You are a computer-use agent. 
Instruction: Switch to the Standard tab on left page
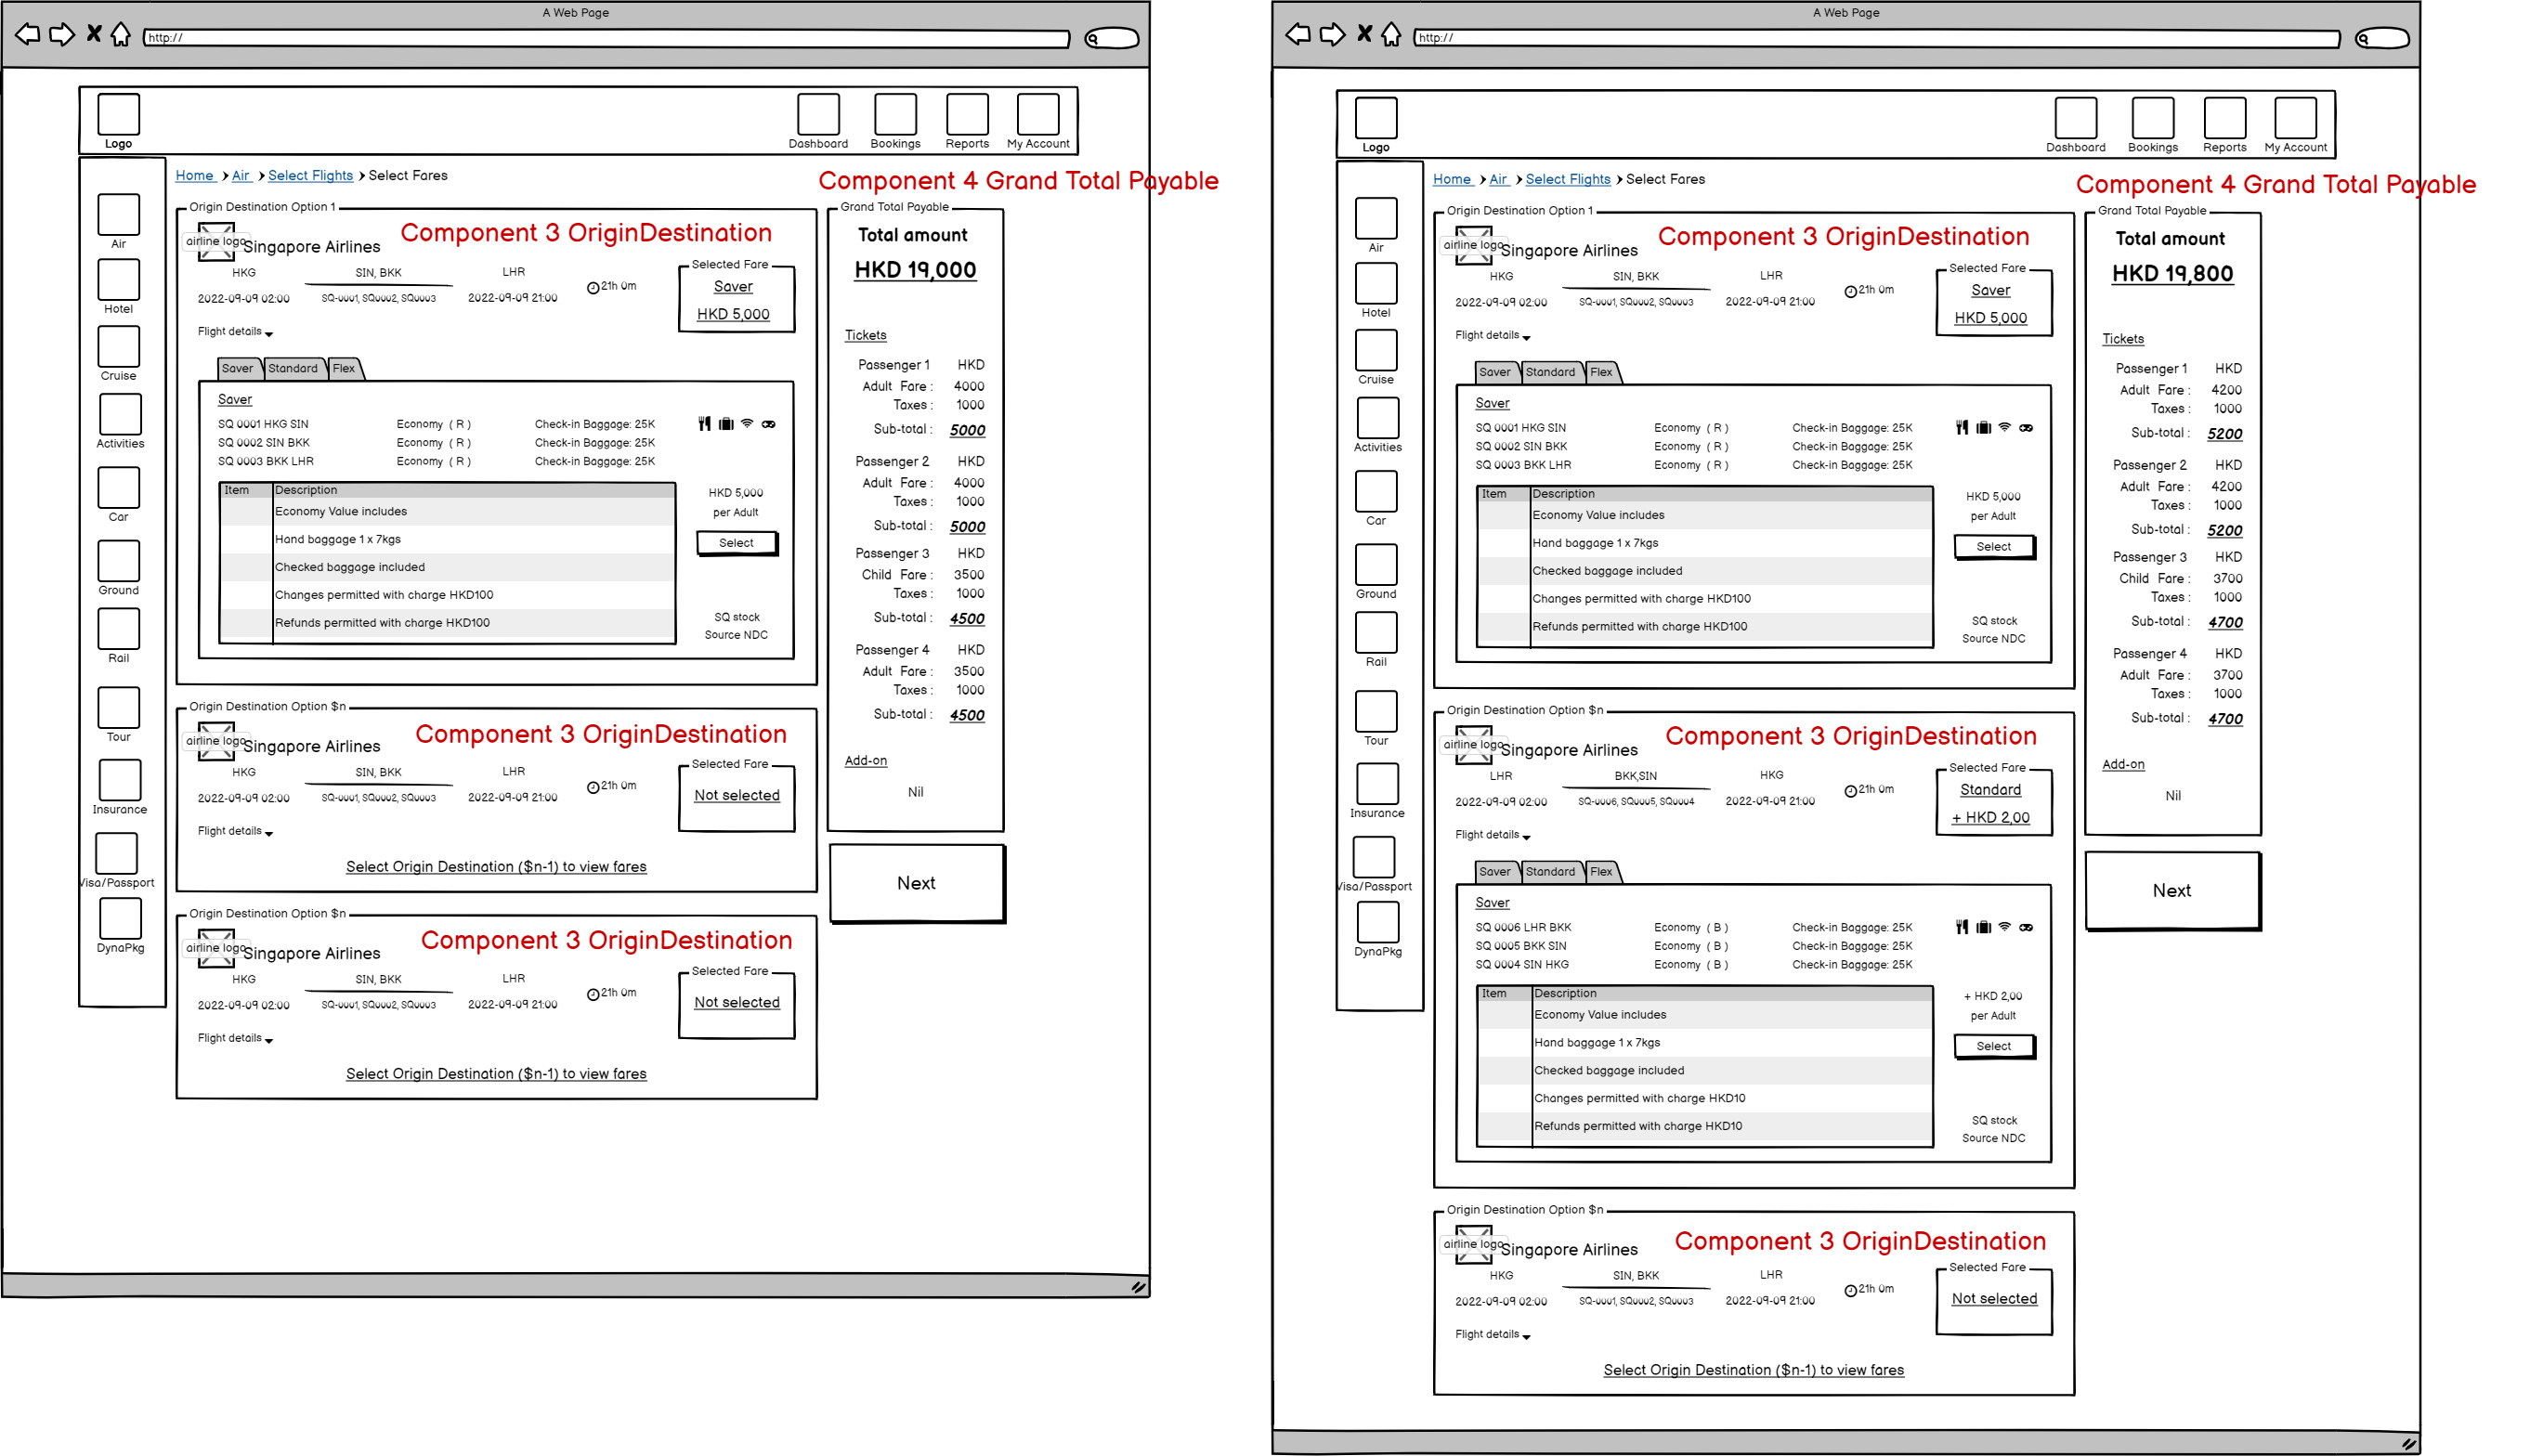293,369
